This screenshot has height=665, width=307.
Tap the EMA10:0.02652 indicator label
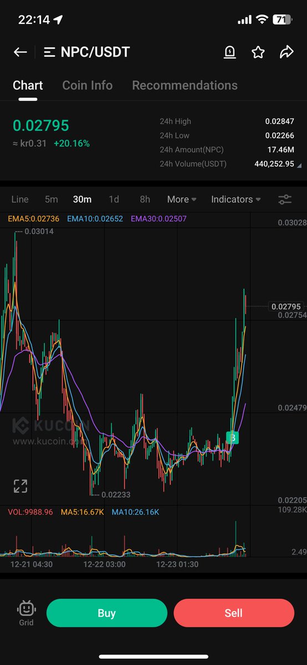pyautogui.click(x=96, y=219)
